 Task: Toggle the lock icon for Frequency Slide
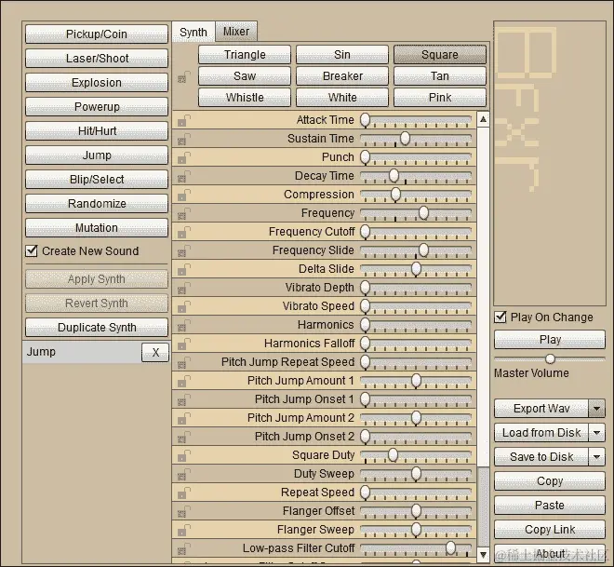point(183,250)
